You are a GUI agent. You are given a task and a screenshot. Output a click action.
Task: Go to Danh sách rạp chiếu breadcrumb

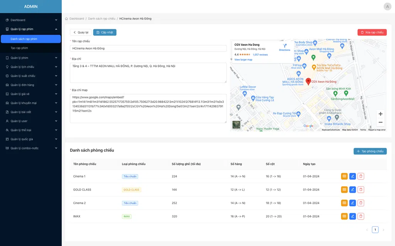click(x=101, y=18)
